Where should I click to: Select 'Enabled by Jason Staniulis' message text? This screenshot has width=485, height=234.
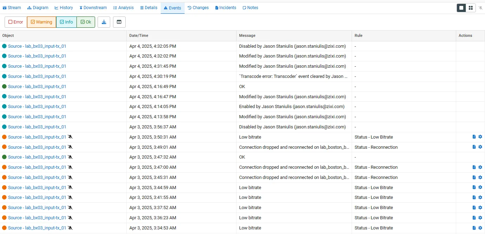pos(292,107)
